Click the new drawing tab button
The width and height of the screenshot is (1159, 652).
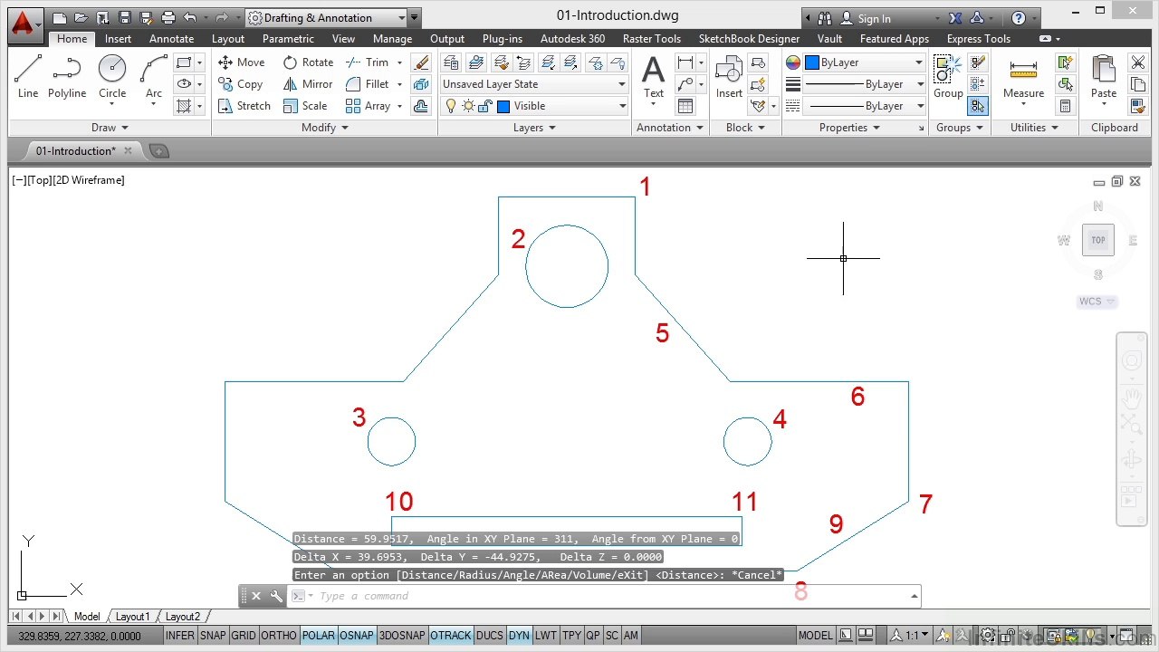click(158, 151)
